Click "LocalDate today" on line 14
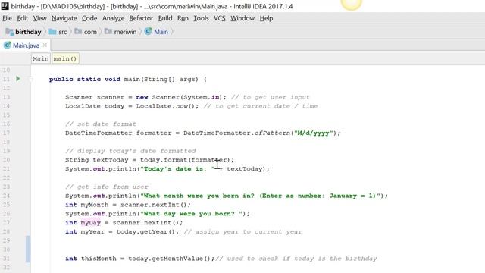 click(95, 106)
